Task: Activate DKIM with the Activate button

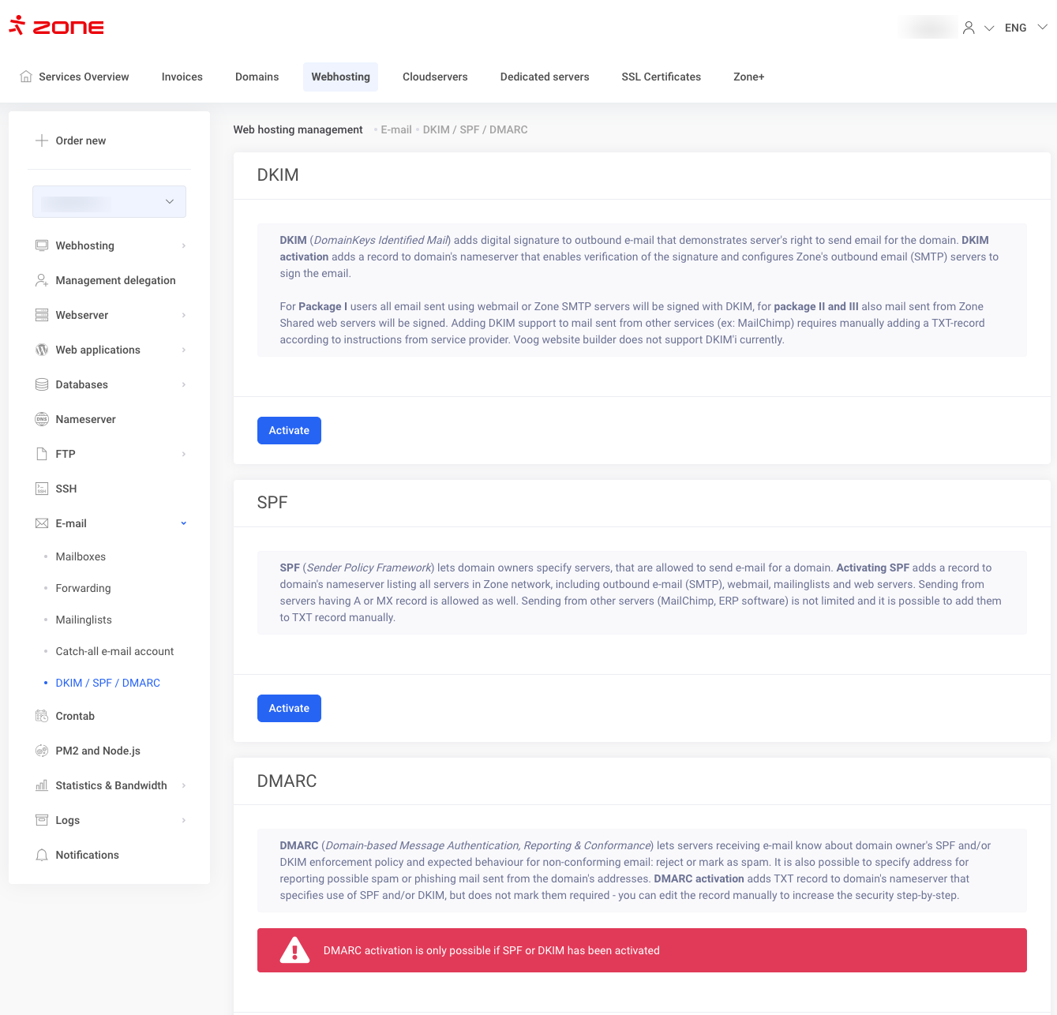Action: 289,430
